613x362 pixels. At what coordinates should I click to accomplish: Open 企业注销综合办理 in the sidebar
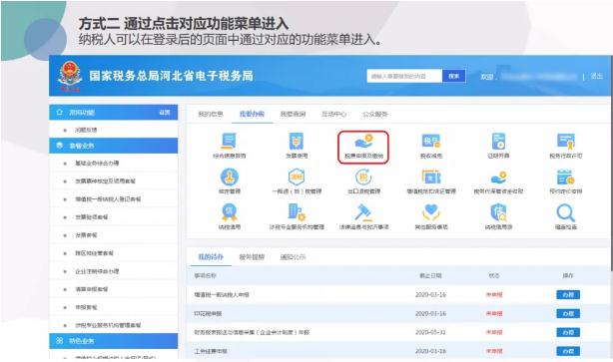click(x=97, y=271)
